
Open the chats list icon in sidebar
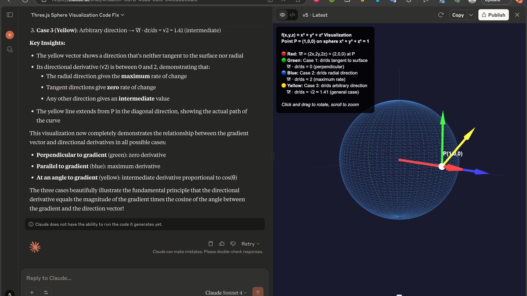(10, 50)
